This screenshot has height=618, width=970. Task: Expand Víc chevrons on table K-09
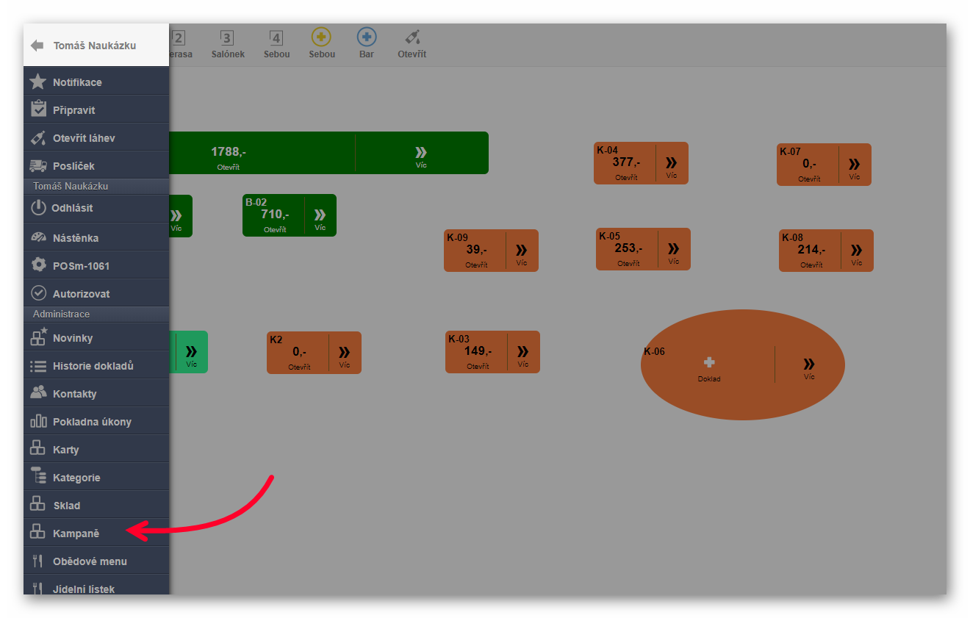[x=521, y=251]
